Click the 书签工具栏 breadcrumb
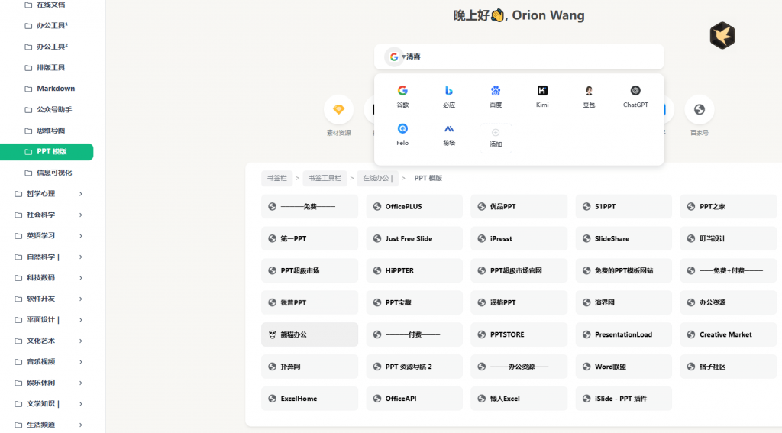782x433 pixels. [325, 178]
